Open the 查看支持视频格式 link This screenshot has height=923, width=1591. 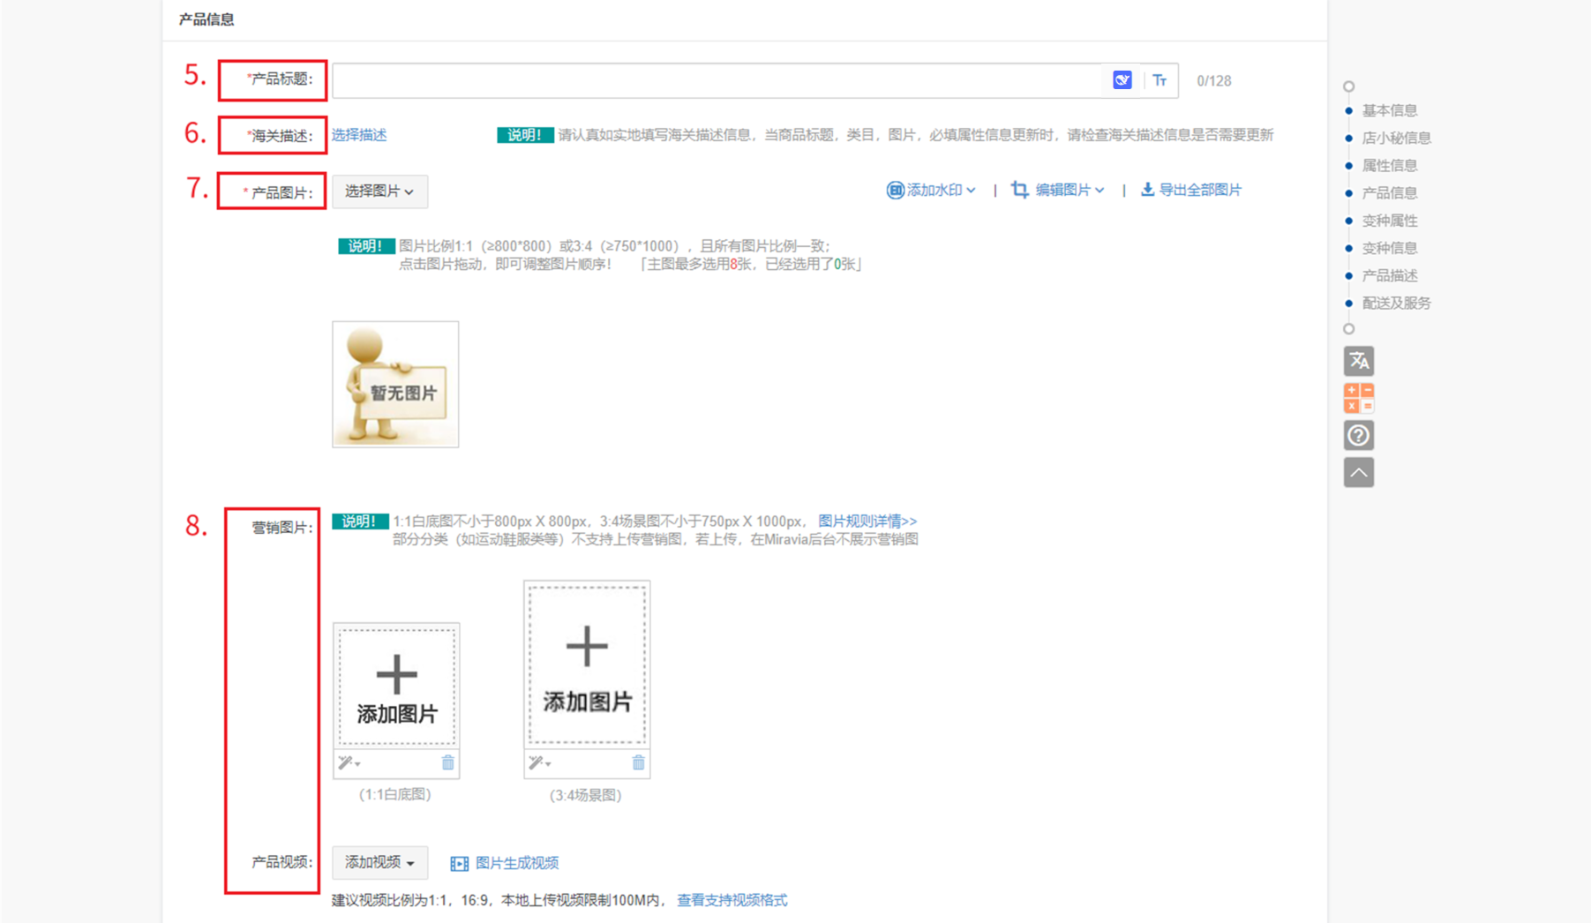(732, 900)
